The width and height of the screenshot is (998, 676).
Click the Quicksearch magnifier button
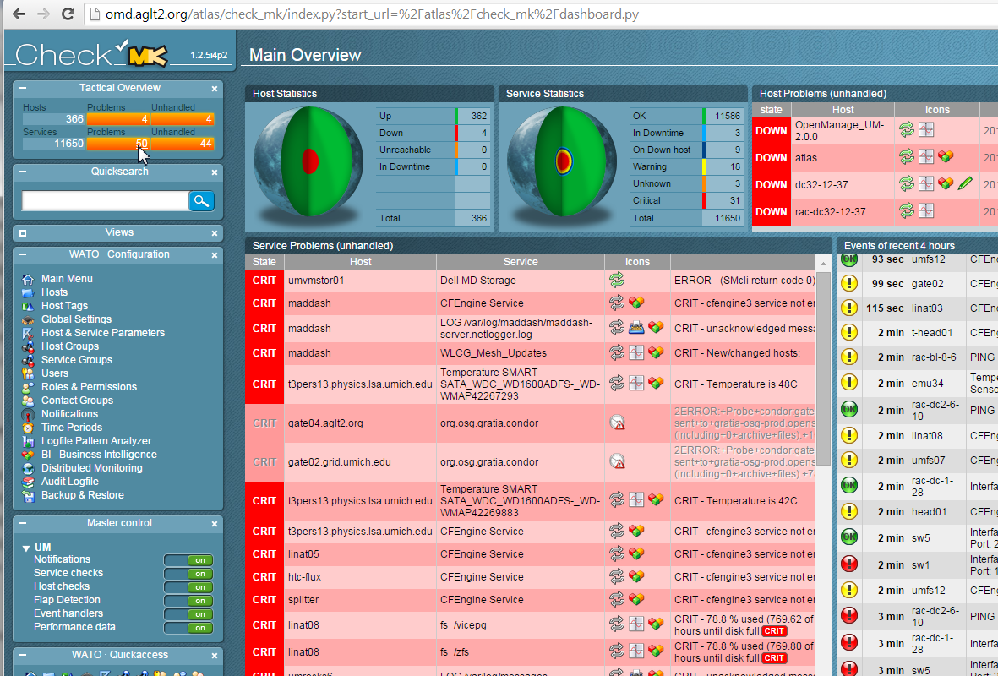coord(201,201)
